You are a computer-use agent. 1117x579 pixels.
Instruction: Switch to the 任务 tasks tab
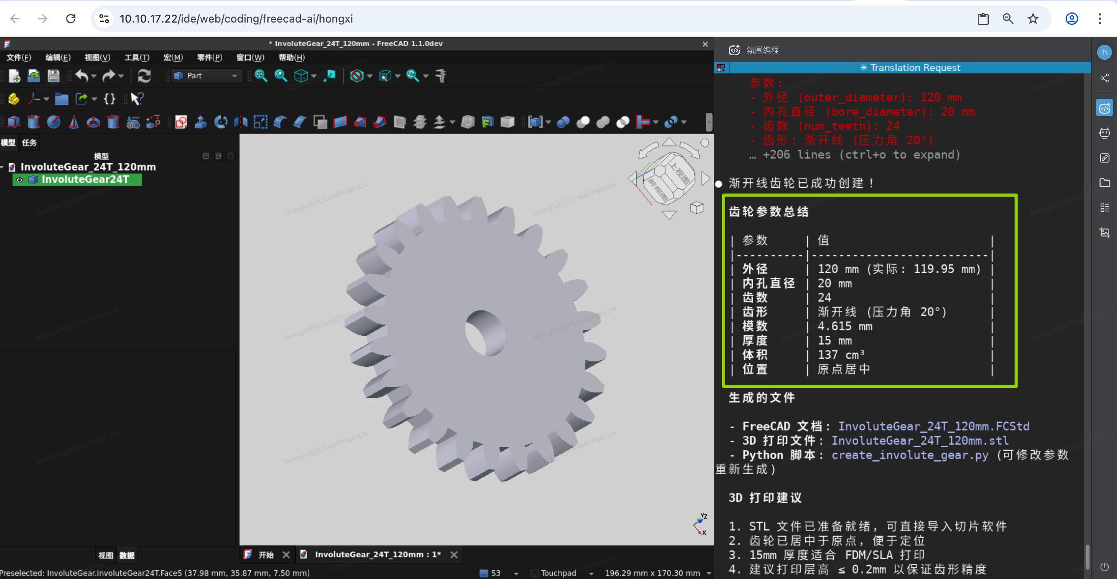29,143
